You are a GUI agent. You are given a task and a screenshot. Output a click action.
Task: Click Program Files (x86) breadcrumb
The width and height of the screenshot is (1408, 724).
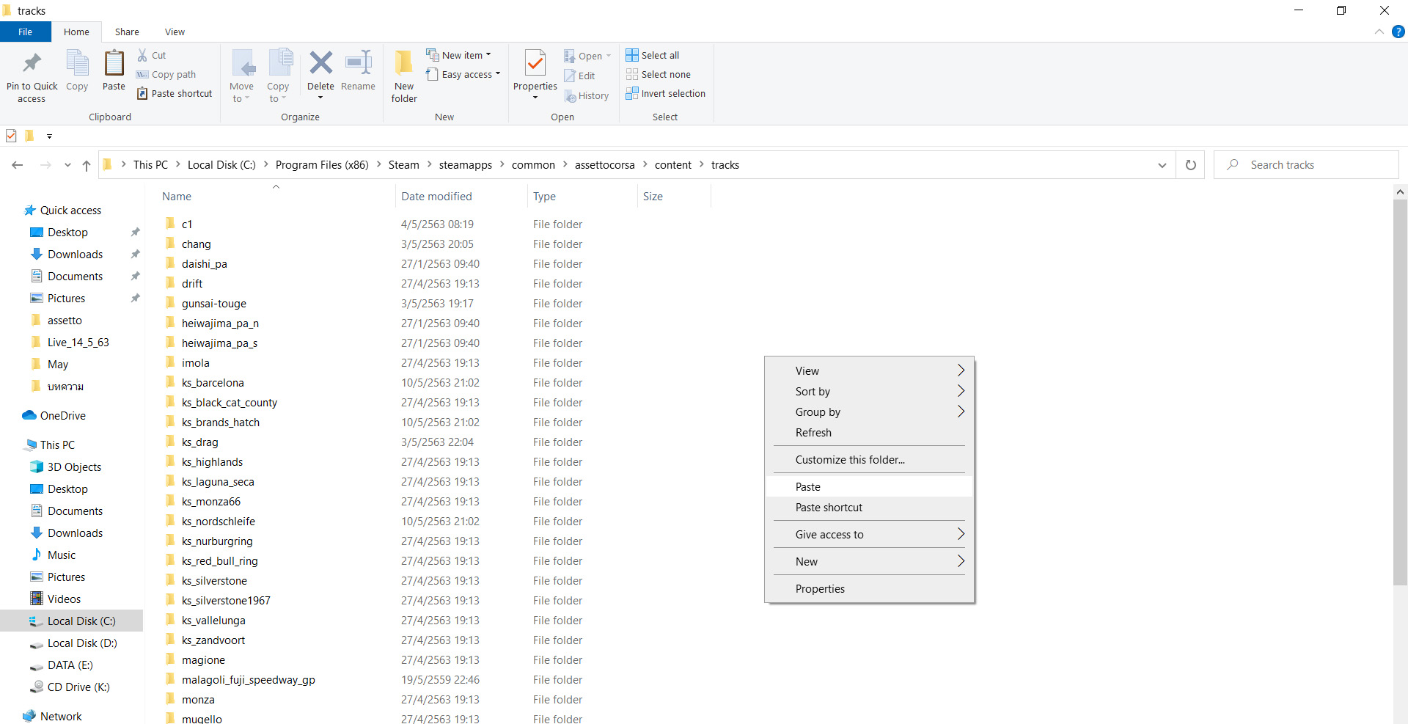[322, 165]
